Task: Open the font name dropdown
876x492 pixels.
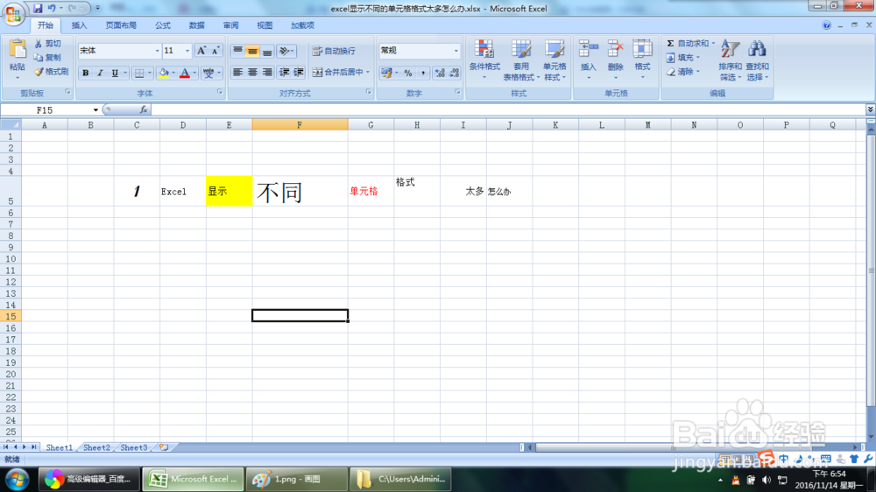Action: (157, 51)
